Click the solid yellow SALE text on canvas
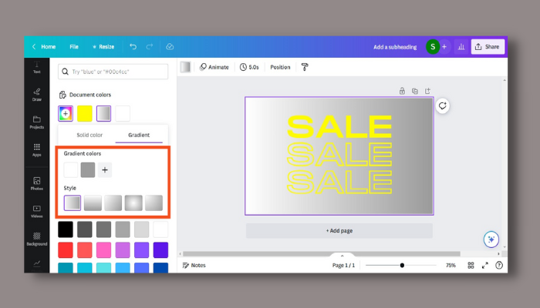 click(x=339, y=126)
